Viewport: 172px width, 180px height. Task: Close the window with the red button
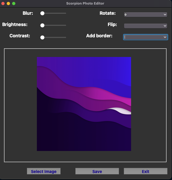coord(3,3)
